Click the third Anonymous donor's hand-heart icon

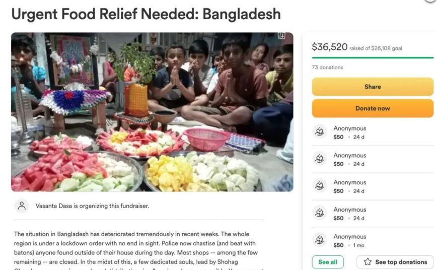[320, 186]
